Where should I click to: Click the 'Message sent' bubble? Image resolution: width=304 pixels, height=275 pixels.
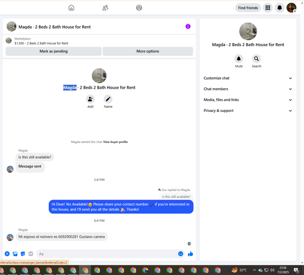point(30,167)
